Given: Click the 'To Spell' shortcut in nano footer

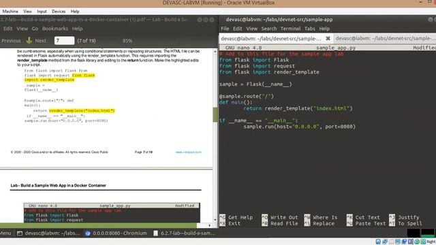Looking at the screenshot, I should (x=405, y=223).
